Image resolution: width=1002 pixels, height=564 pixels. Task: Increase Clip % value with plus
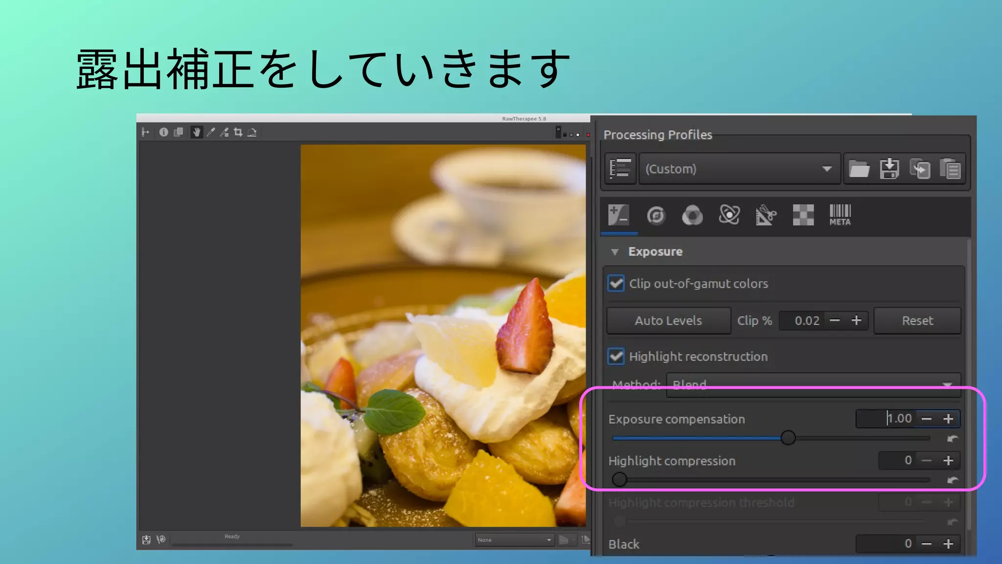pos(856,321)
